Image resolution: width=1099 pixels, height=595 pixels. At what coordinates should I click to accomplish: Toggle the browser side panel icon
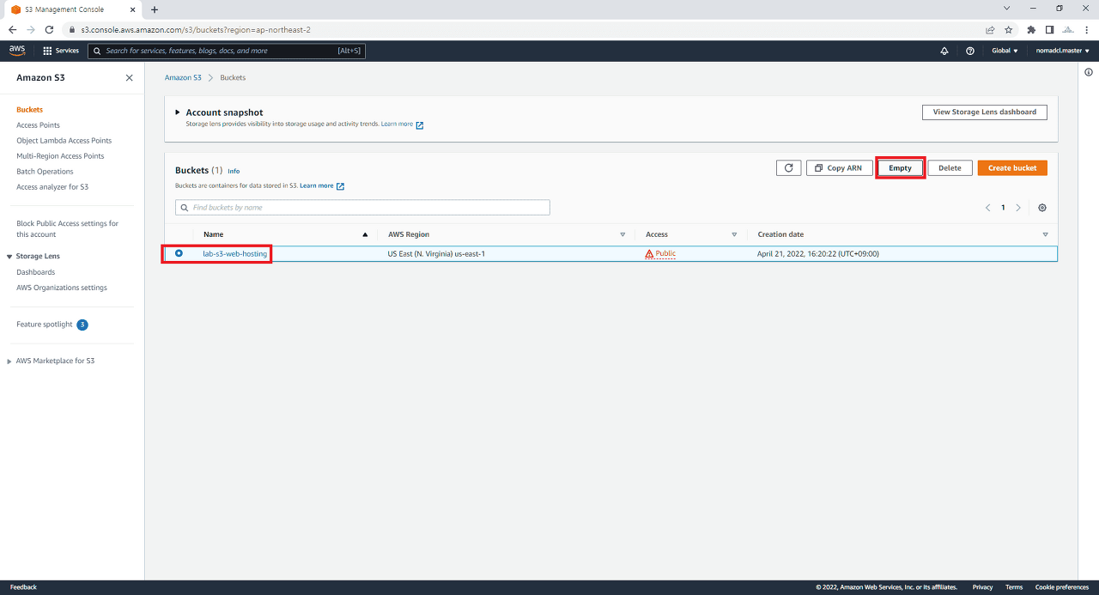click(x=1049, y=29)
